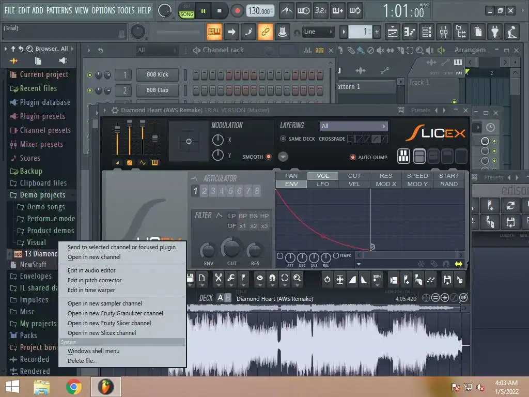The width and height of the screenshot is (529, 397).
Task: Open Slicex Presets menu
Action: [x=421, y=111]
